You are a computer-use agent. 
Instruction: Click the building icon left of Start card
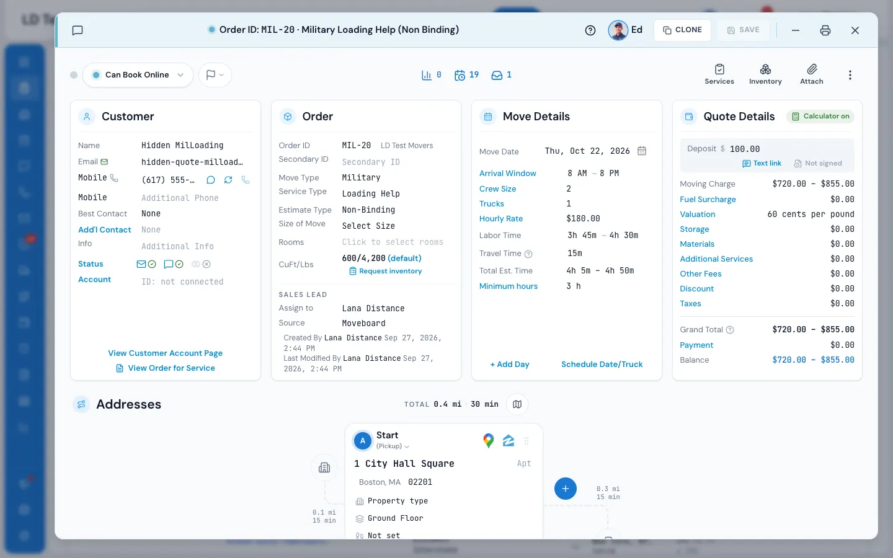[324, 467]
